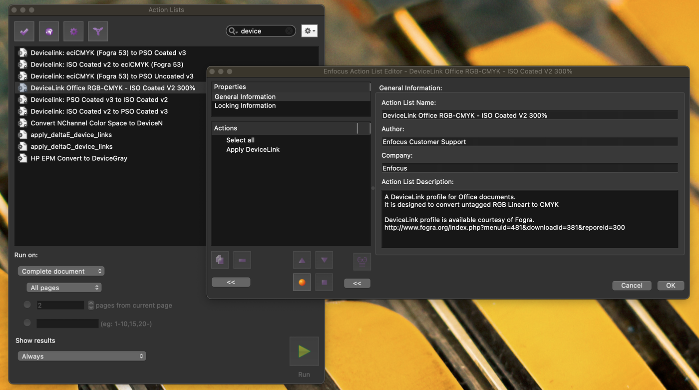This screenshot has width=699, height=390.
Task: Click the purple globe toolbar icon
Action: click(49, 31)
